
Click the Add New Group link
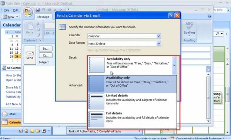point(13,104)
